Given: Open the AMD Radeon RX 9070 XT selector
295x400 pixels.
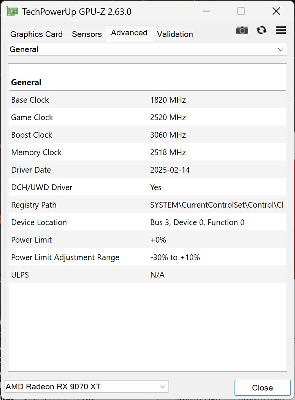Looking at the screenshot, I should (x=86, y=387).
